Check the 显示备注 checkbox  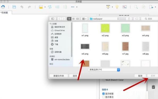(x=103, y=97)
